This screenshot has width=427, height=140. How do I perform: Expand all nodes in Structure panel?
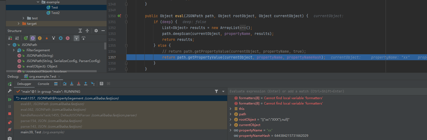80,31
